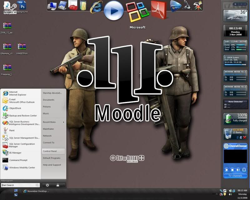Stop playback in ChannelChooser gadget
Viewport: 250px width, 200px height.
(x=232, y=170)
